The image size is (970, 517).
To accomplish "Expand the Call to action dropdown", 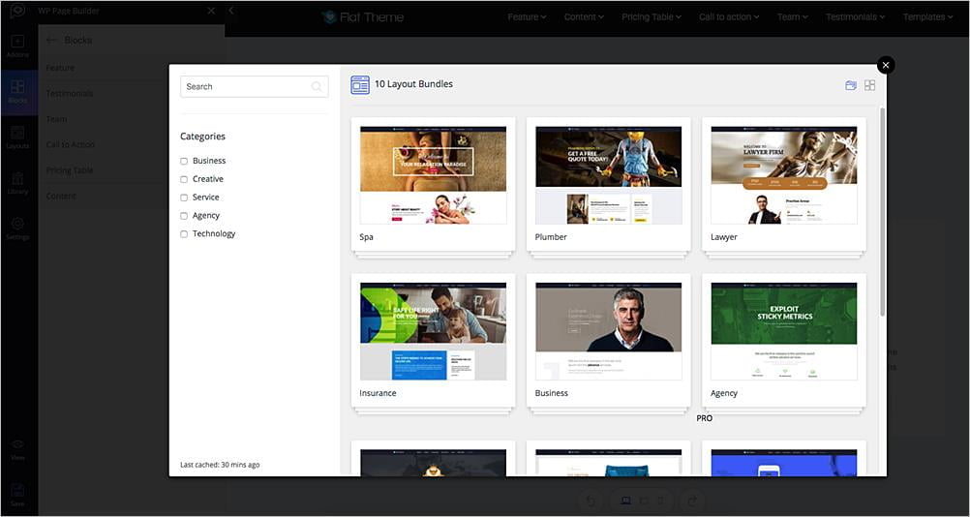I will (728, 17).
